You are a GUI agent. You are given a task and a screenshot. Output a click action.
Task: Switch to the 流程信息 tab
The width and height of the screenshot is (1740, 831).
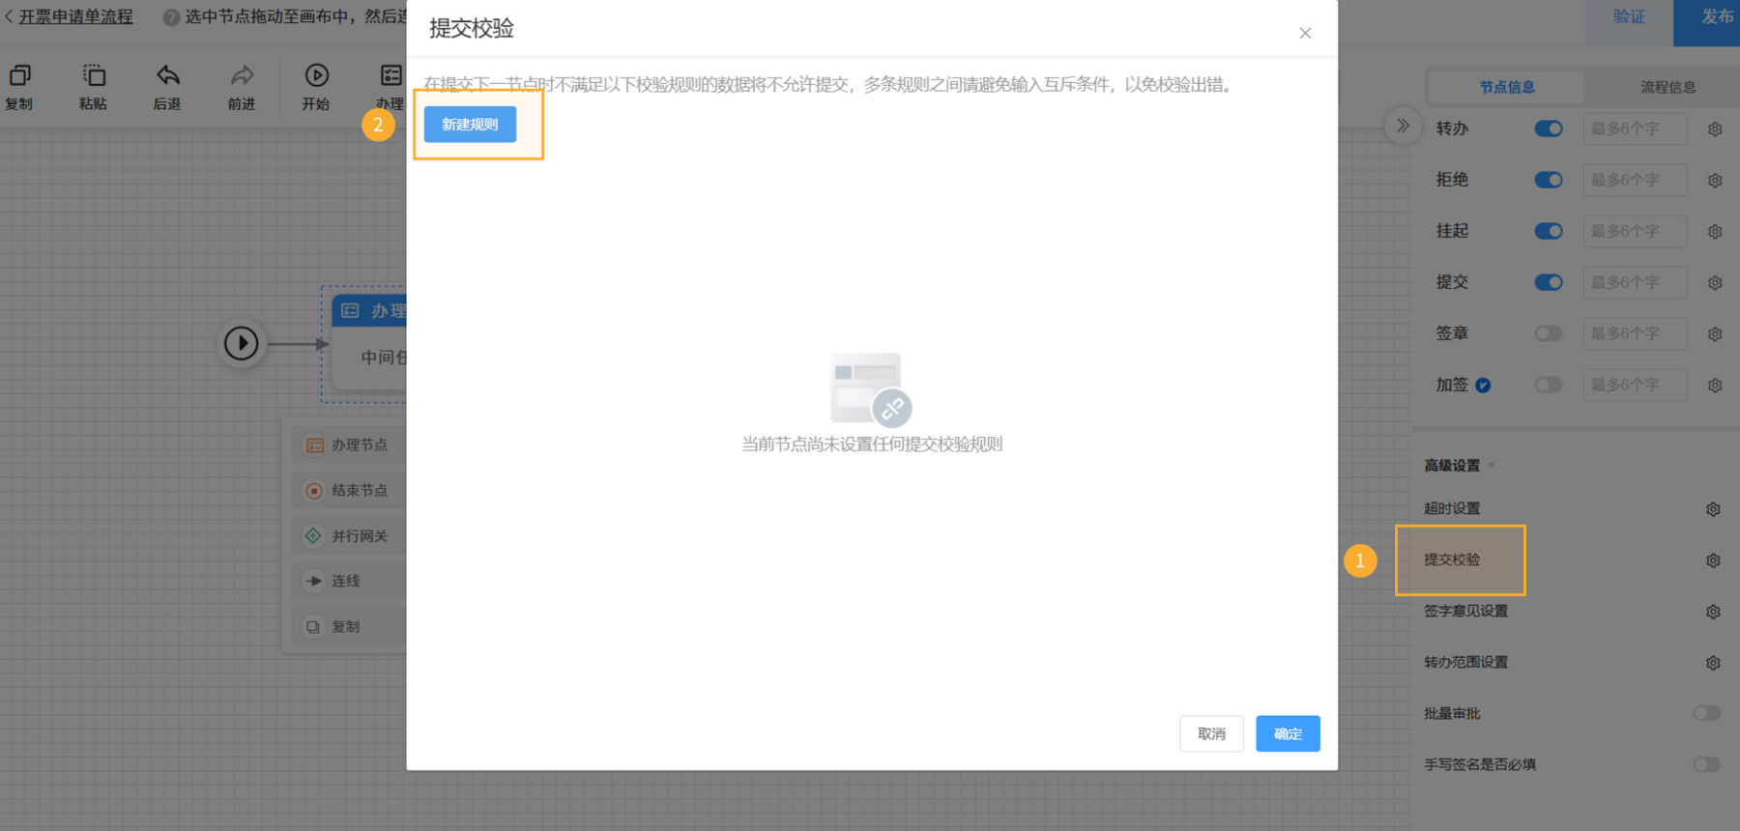click(1667, 87)
